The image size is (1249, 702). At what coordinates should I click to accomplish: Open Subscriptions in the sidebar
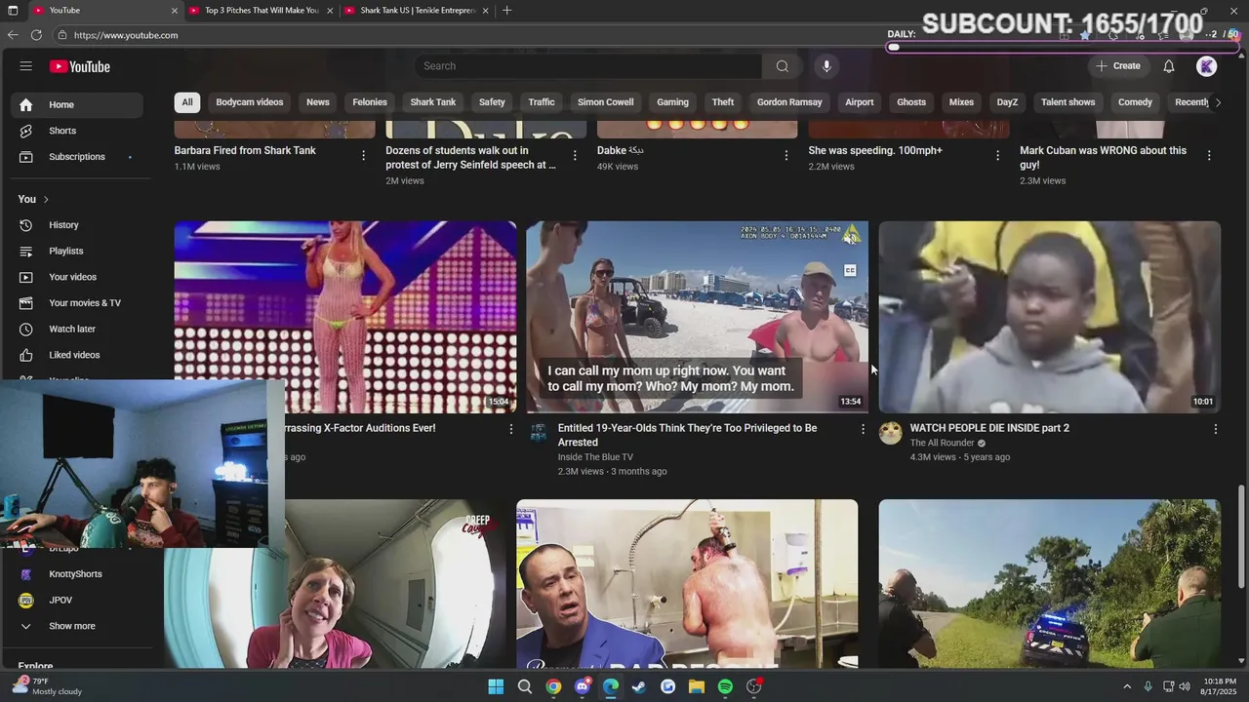click(x=76, y=157)
